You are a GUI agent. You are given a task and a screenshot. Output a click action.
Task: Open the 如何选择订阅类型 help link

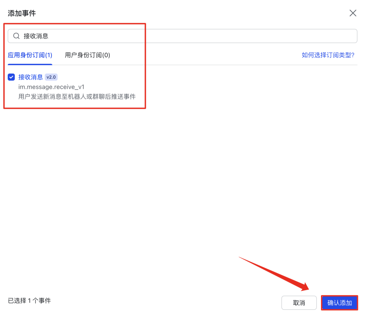click(x=327, y=55)
